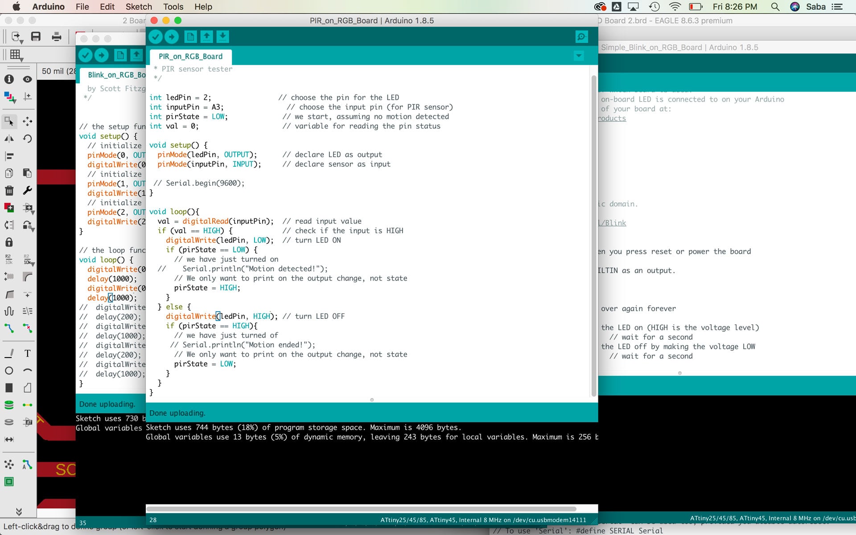Select the EAGLE Mirror tool
This screenshot has height=535, width=856.
[x=9, y=139]
